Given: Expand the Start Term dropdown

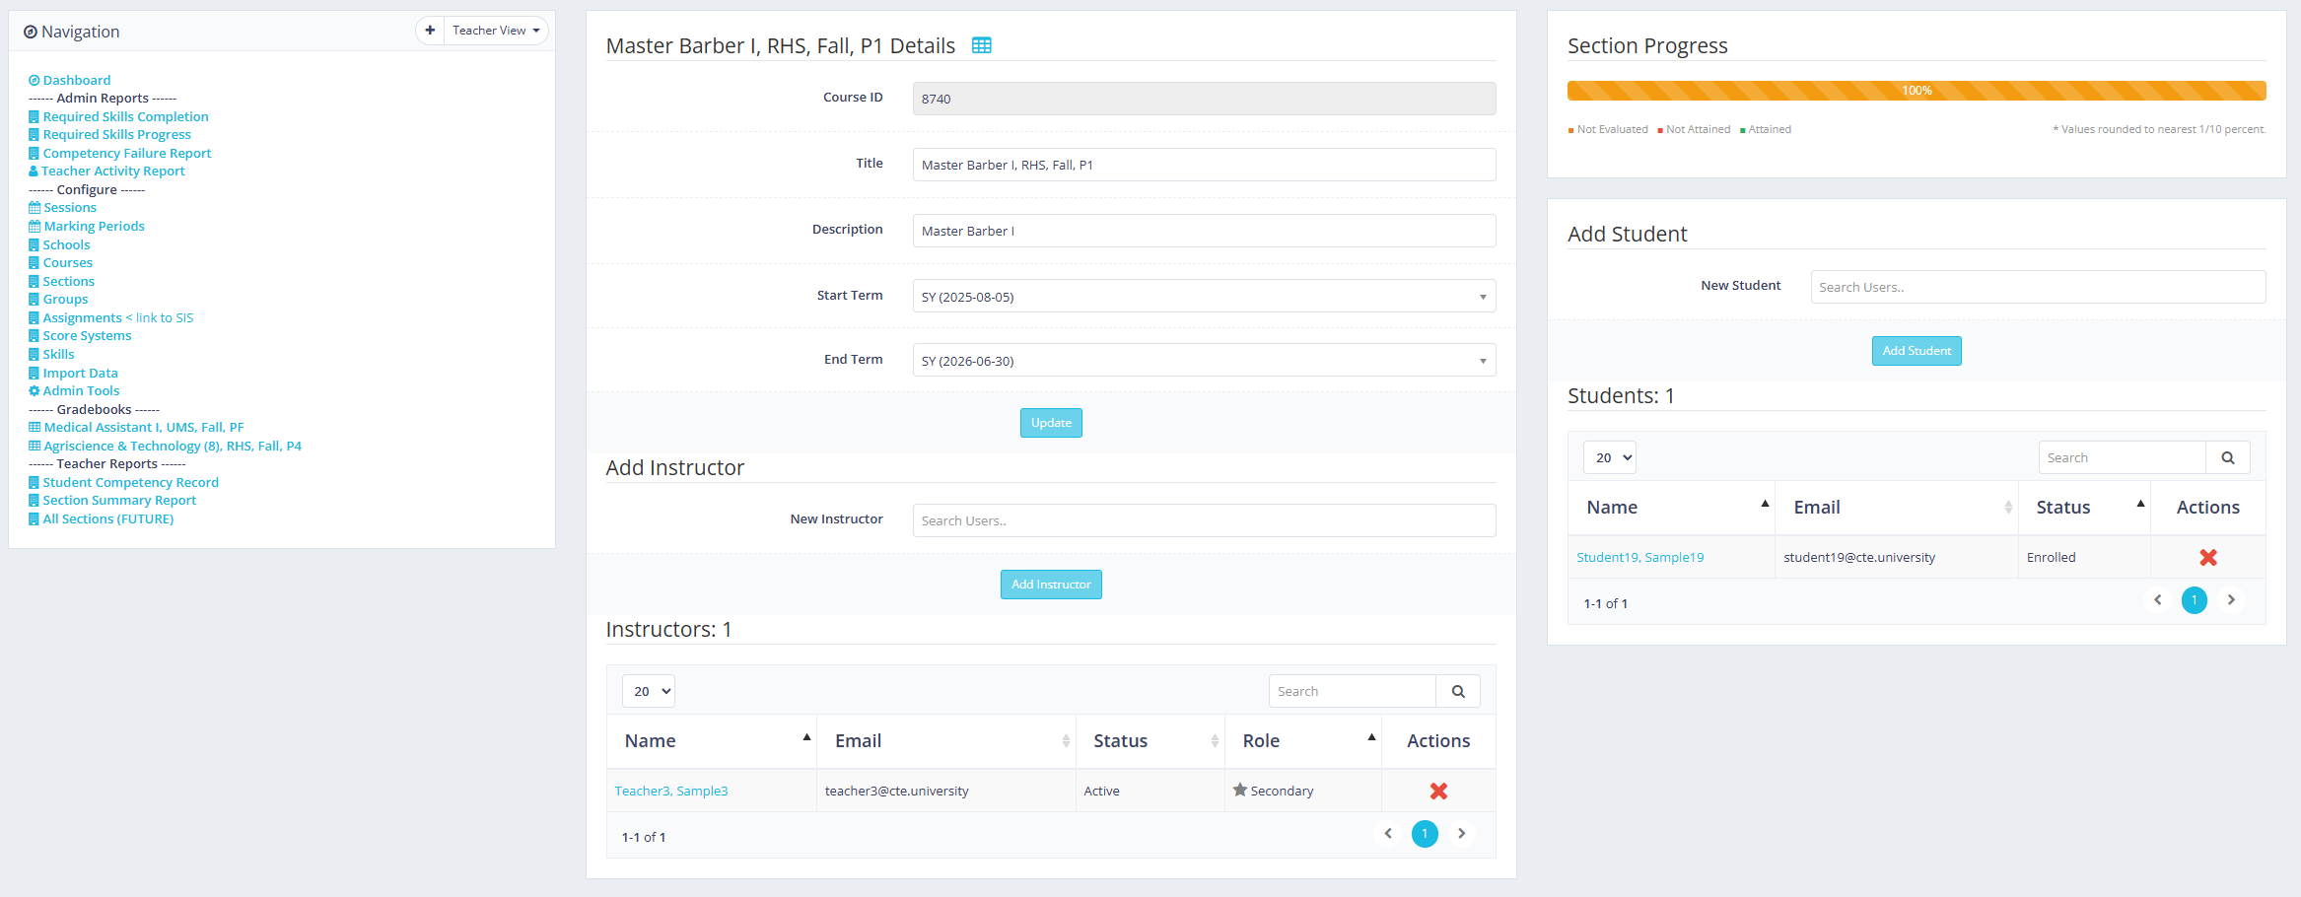Looking at the screenshot, I should (1203, 297).
